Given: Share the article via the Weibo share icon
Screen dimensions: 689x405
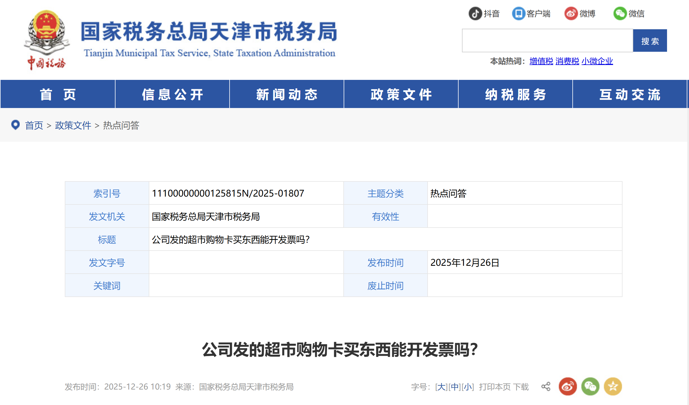Looking at the screenshot, I should [568, 386].
